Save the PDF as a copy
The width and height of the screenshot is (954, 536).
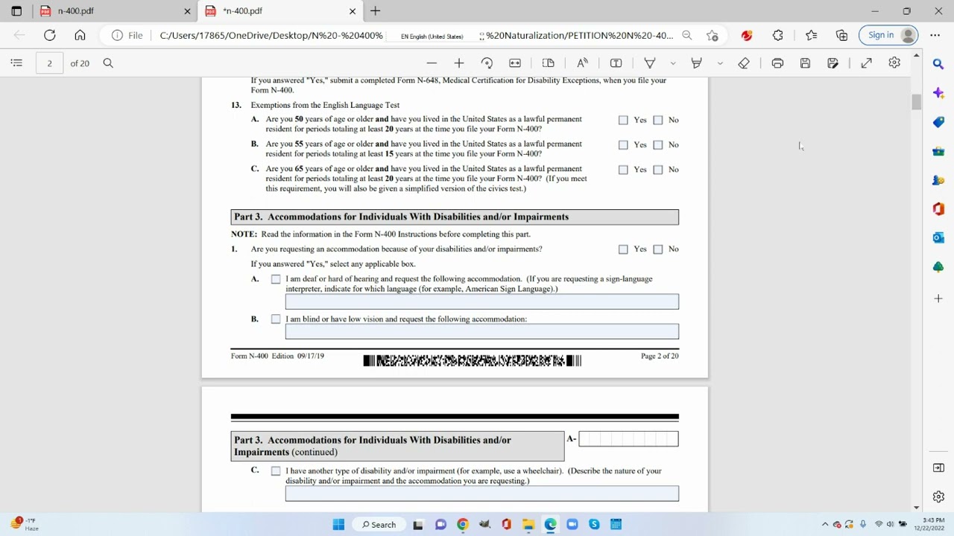click(833, 63)
